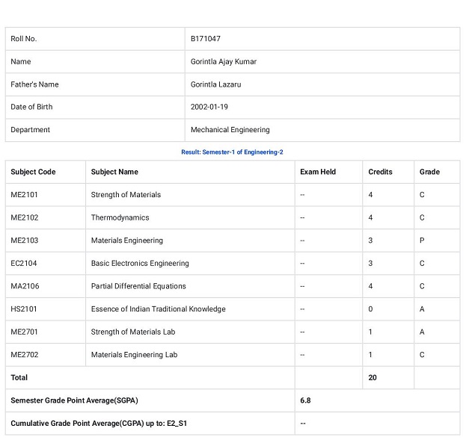The image size is (466, 440).
Task: Click grade A in HS2101 row
Action: click(422, 309)
